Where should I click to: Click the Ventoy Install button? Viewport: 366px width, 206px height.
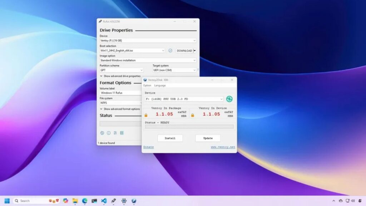point(170,138)
